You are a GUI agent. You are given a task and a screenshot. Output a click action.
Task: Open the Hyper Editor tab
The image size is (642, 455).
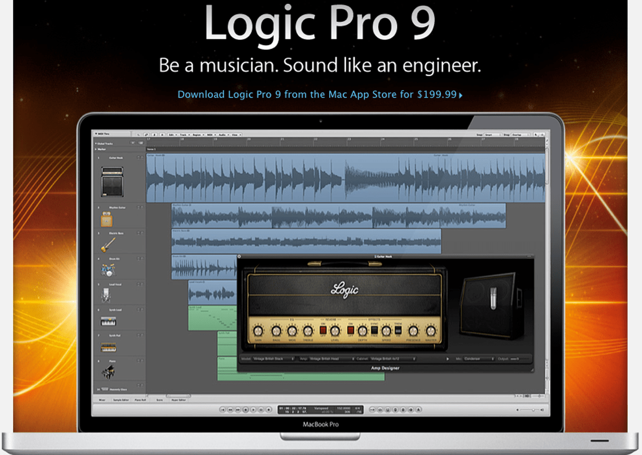179,399
